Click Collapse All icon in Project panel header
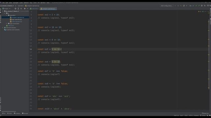The height and width of the screenshot is (118, 211). [21, 9]
